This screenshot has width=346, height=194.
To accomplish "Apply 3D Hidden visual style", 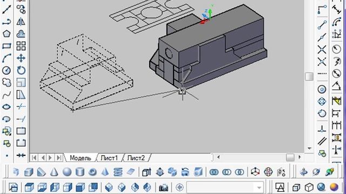I will tap(309, 188).
